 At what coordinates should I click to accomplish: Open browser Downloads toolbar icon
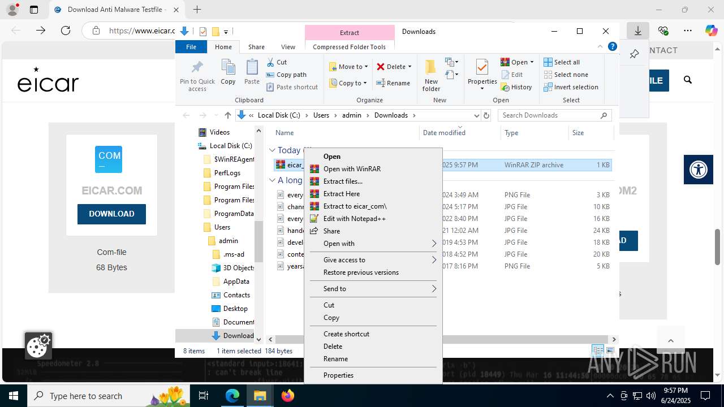coord(637,31)
